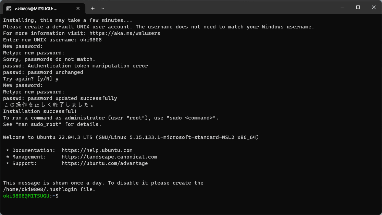This screenshot has width=382, height=215.
Task: Click the empty title bar area
Action: point(219,7)
